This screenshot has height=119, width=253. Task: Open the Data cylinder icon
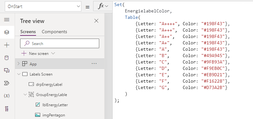(x=7, y=58)
